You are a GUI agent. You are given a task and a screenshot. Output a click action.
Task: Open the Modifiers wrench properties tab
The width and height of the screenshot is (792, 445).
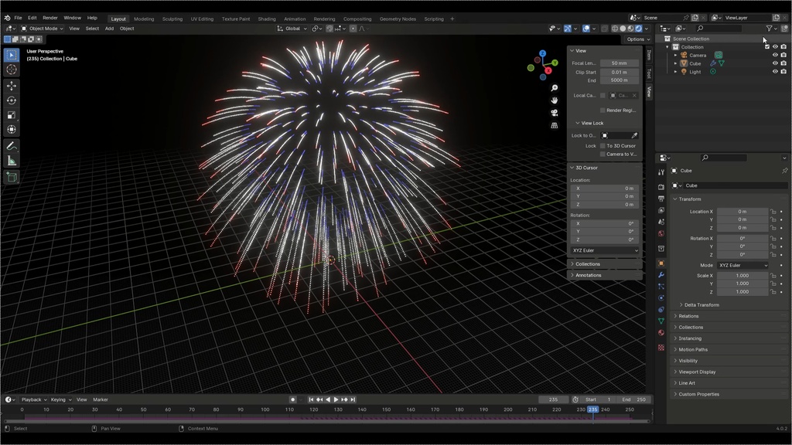[x=661, y=275]
